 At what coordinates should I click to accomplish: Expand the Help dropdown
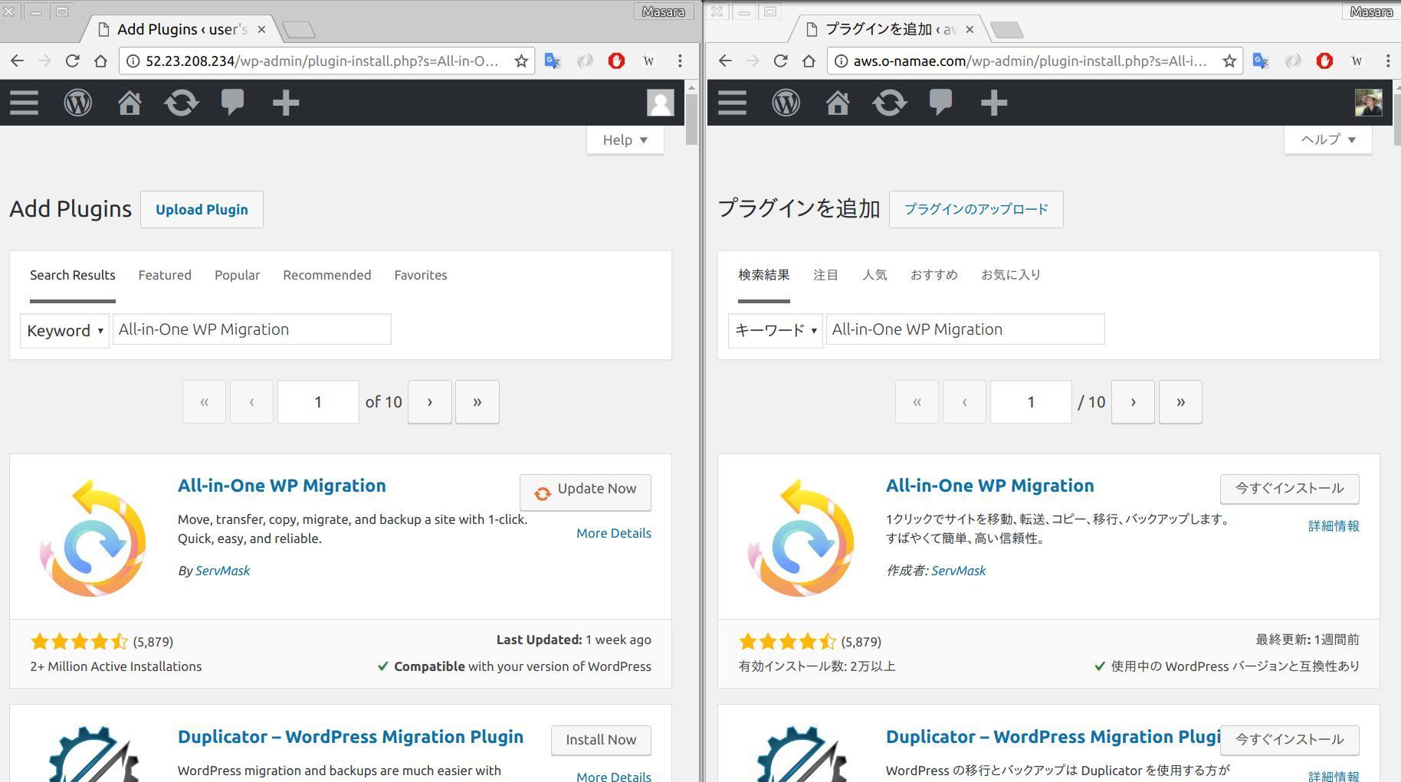pos(625,140)
